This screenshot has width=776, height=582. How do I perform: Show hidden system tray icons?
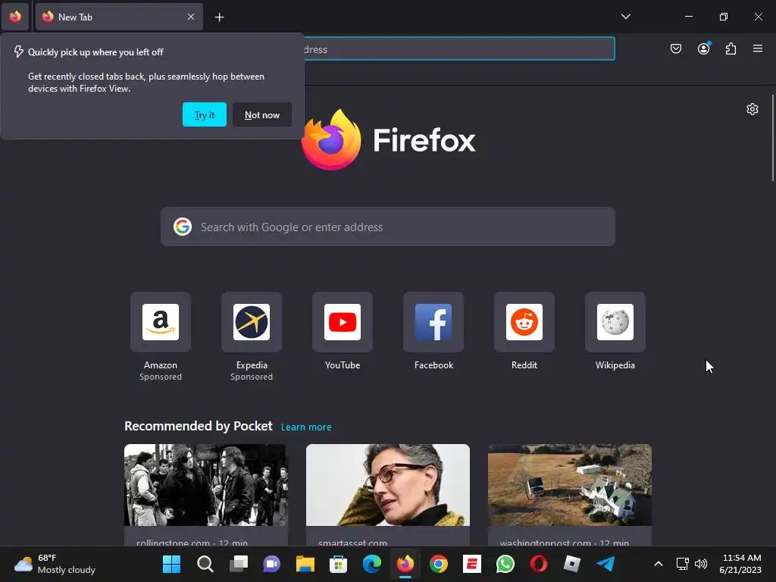659,564
